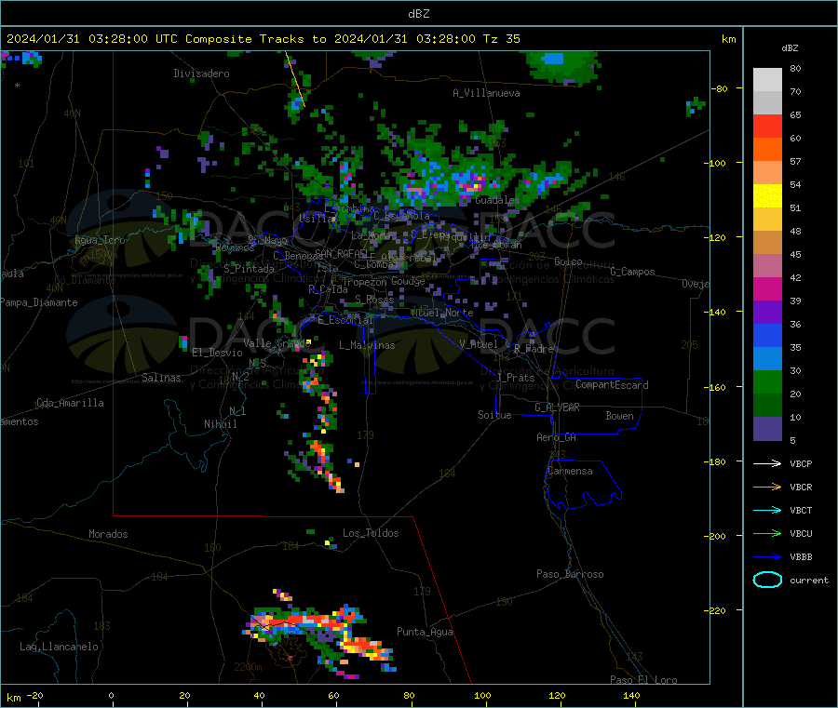Select the slate 5-10 dBZ legend swatch
This screenshot has height=708, width=838.
(x=767, y=429)
